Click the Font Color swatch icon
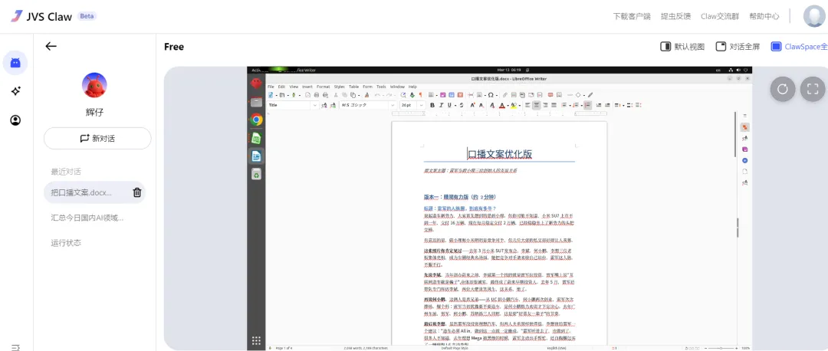Screen dimensions: 828x351 pyautogui.click(x=501, y=105)
